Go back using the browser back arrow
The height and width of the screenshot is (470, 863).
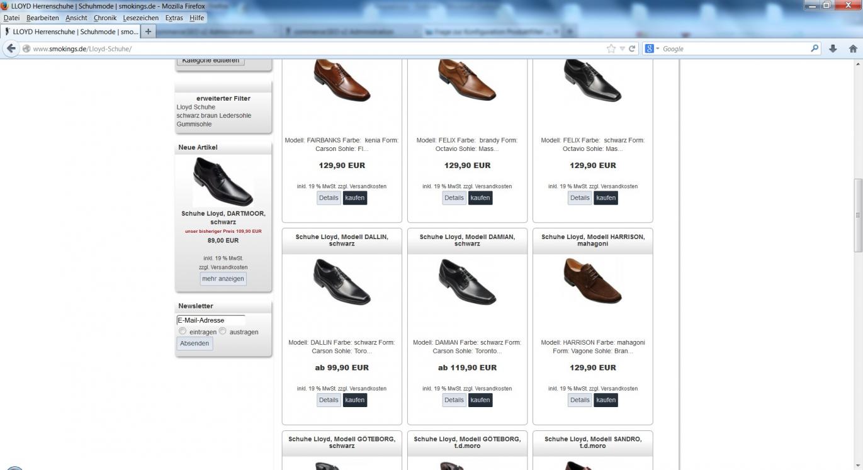11,48
